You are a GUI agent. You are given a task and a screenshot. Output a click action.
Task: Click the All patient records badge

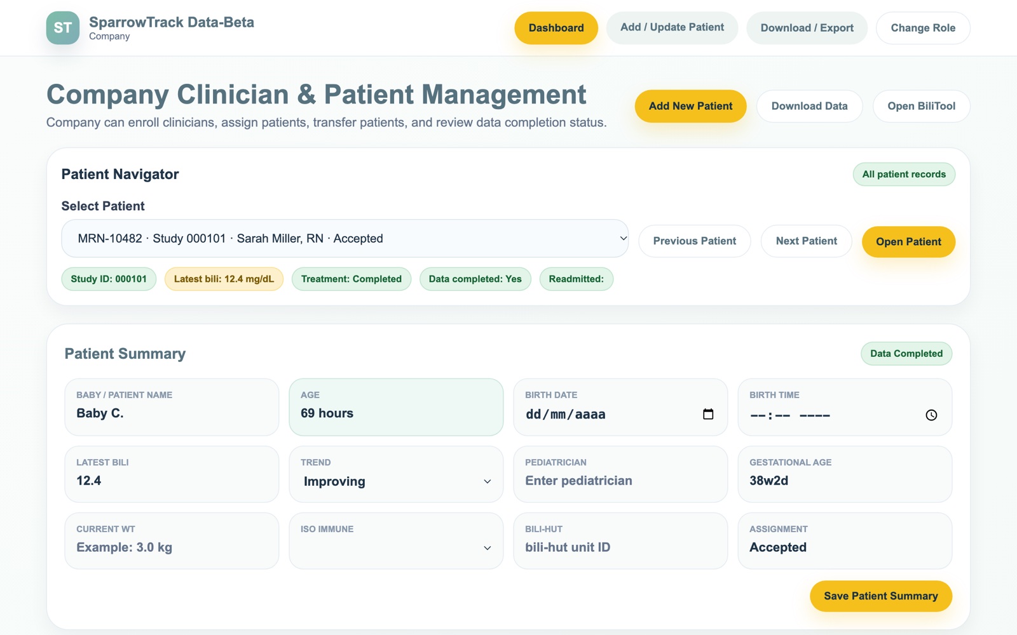click(904, 175)
